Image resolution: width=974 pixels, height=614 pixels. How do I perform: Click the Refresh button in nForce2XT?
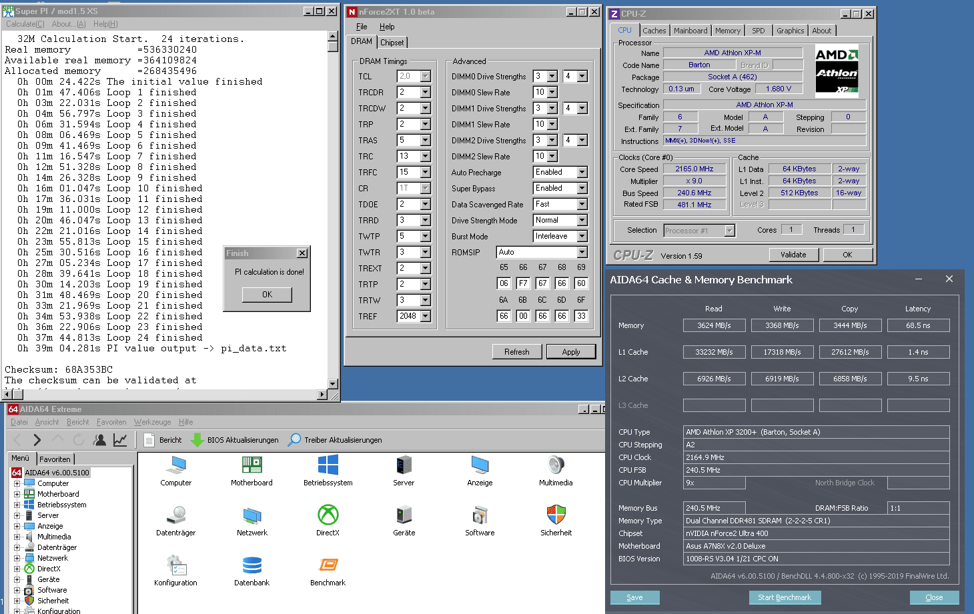click(x=517, y=352)
